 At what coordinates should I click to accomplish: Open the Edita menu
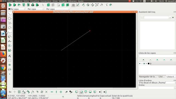tap(26, 1)
